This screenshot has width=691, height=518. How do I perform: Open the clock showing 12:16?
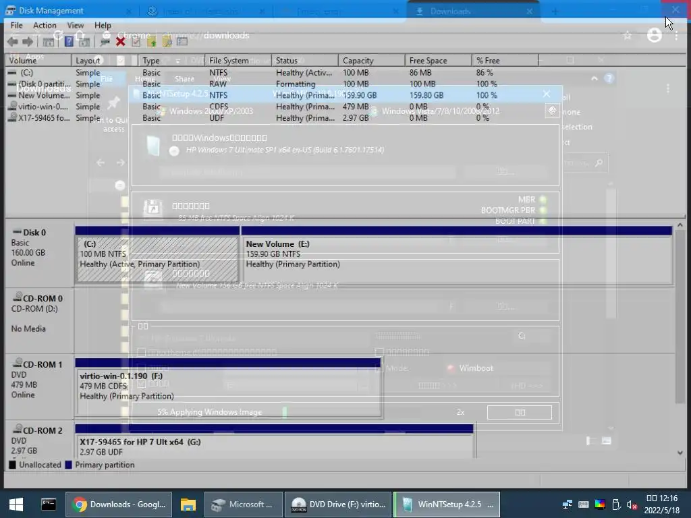pyautogui.click(x=662, y=505)
